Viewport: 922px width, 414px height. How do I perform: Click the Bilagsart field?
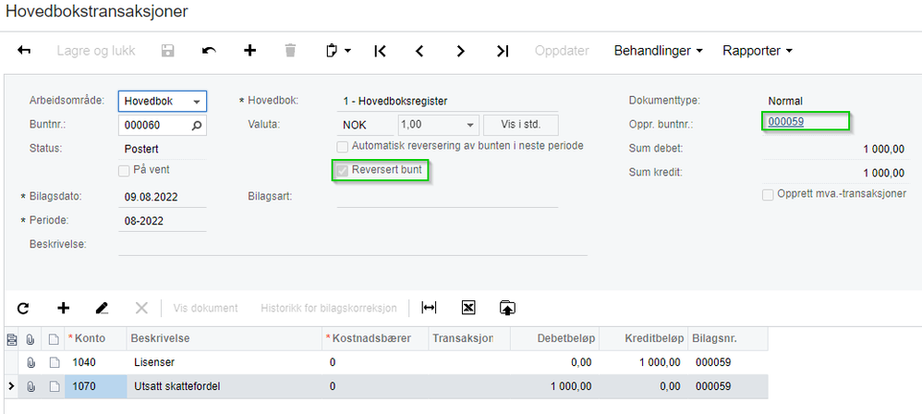(x=447, y=197)
